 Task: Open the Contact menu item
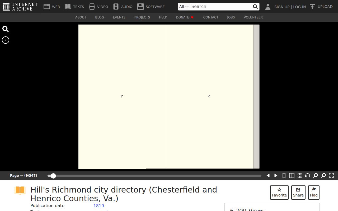[x=211, y=17]
